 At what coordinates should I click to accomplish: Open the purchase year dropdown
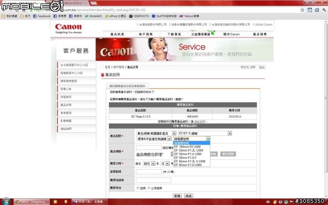[x=149, y=163]
